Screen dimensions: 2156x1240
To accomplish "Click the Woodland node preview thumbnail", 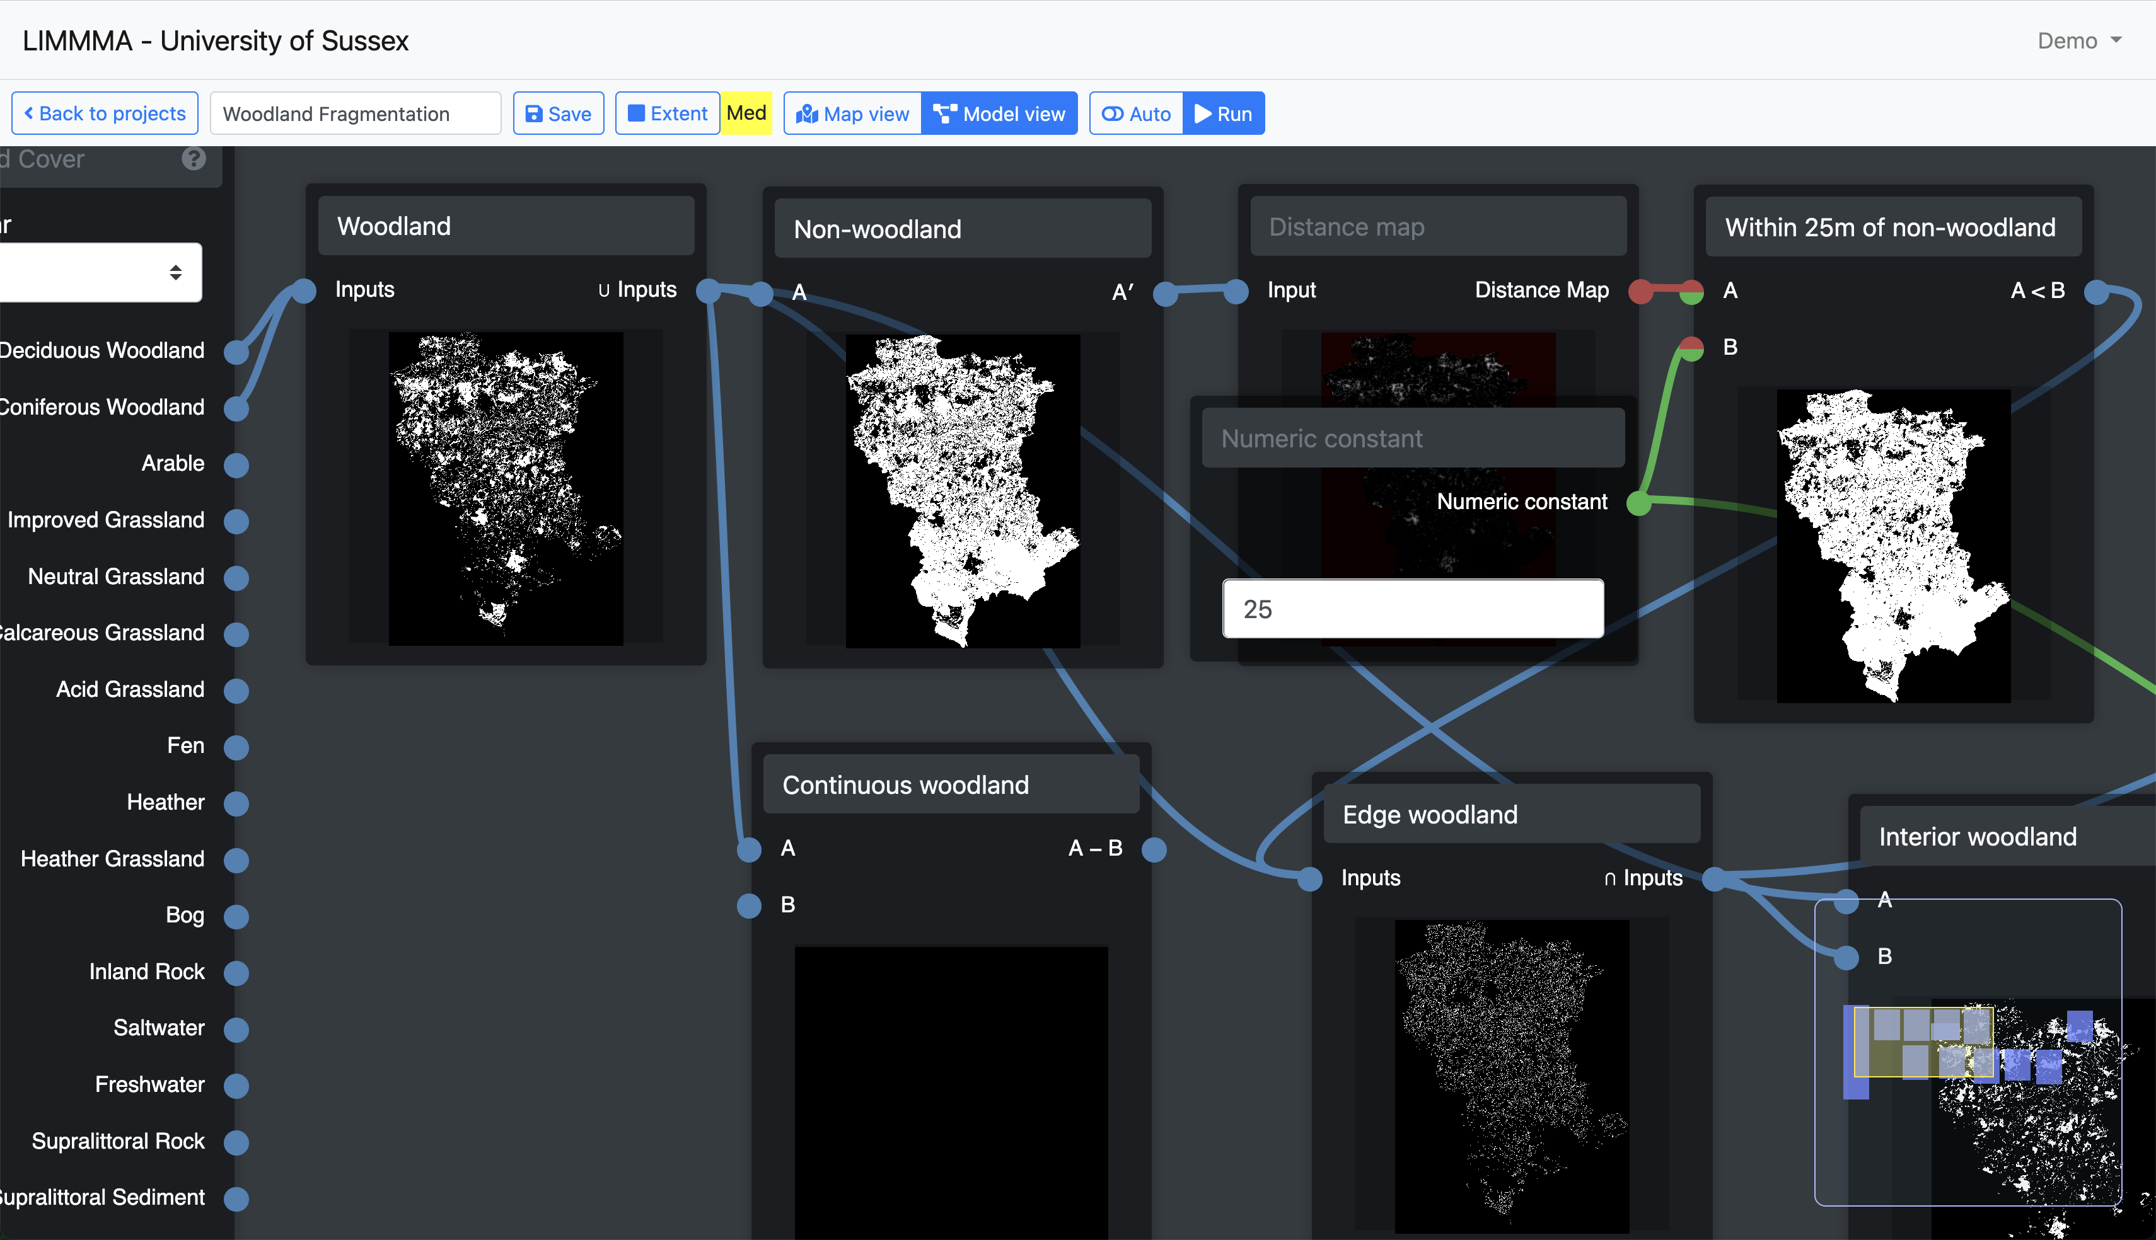I will tap(506, 488).
